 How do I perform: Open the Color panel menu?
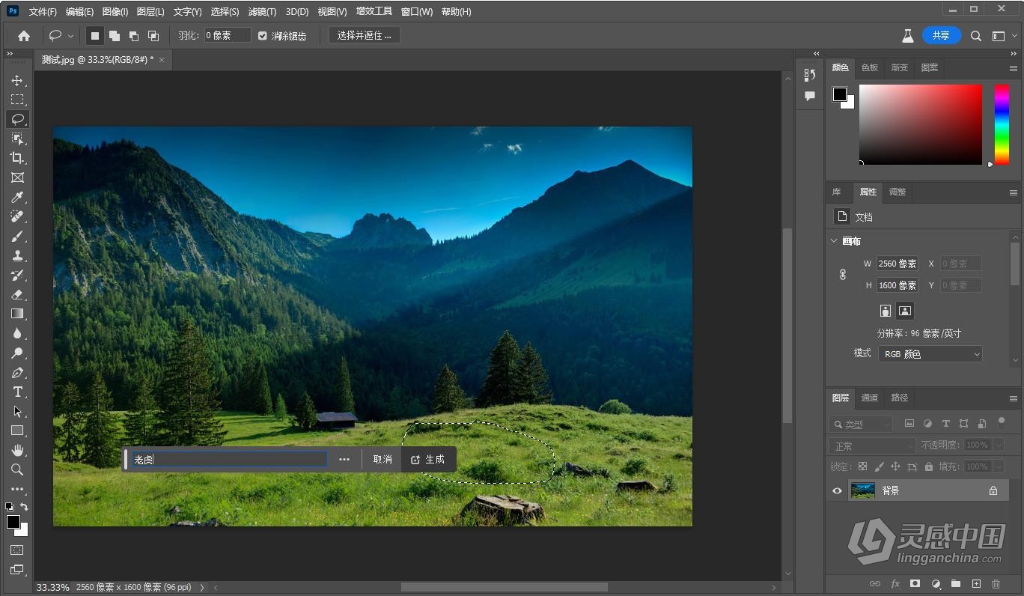click(x=1014, y=68)
